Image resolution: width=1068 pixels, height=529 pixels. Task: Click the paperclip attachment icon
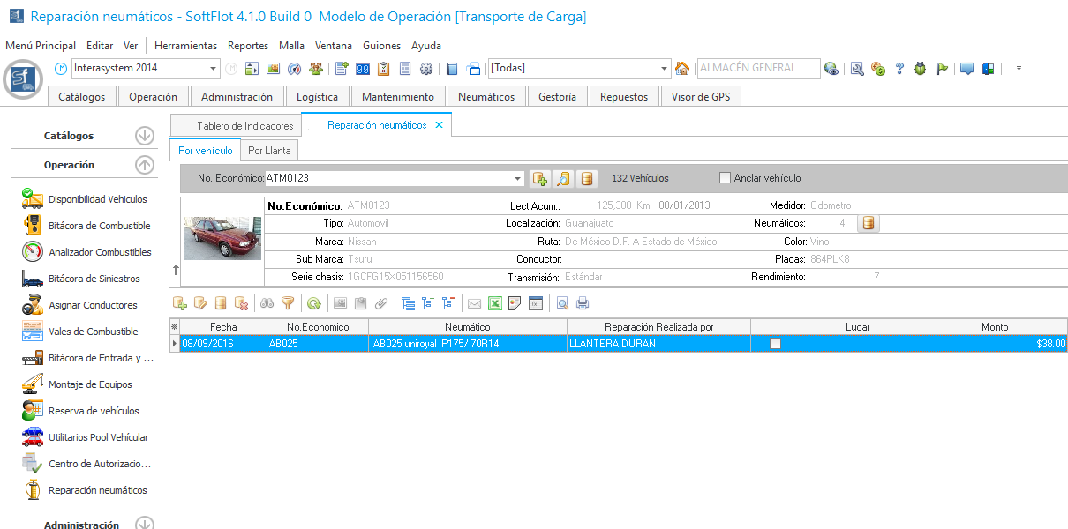pyautogui.click(x=381, y=303)
